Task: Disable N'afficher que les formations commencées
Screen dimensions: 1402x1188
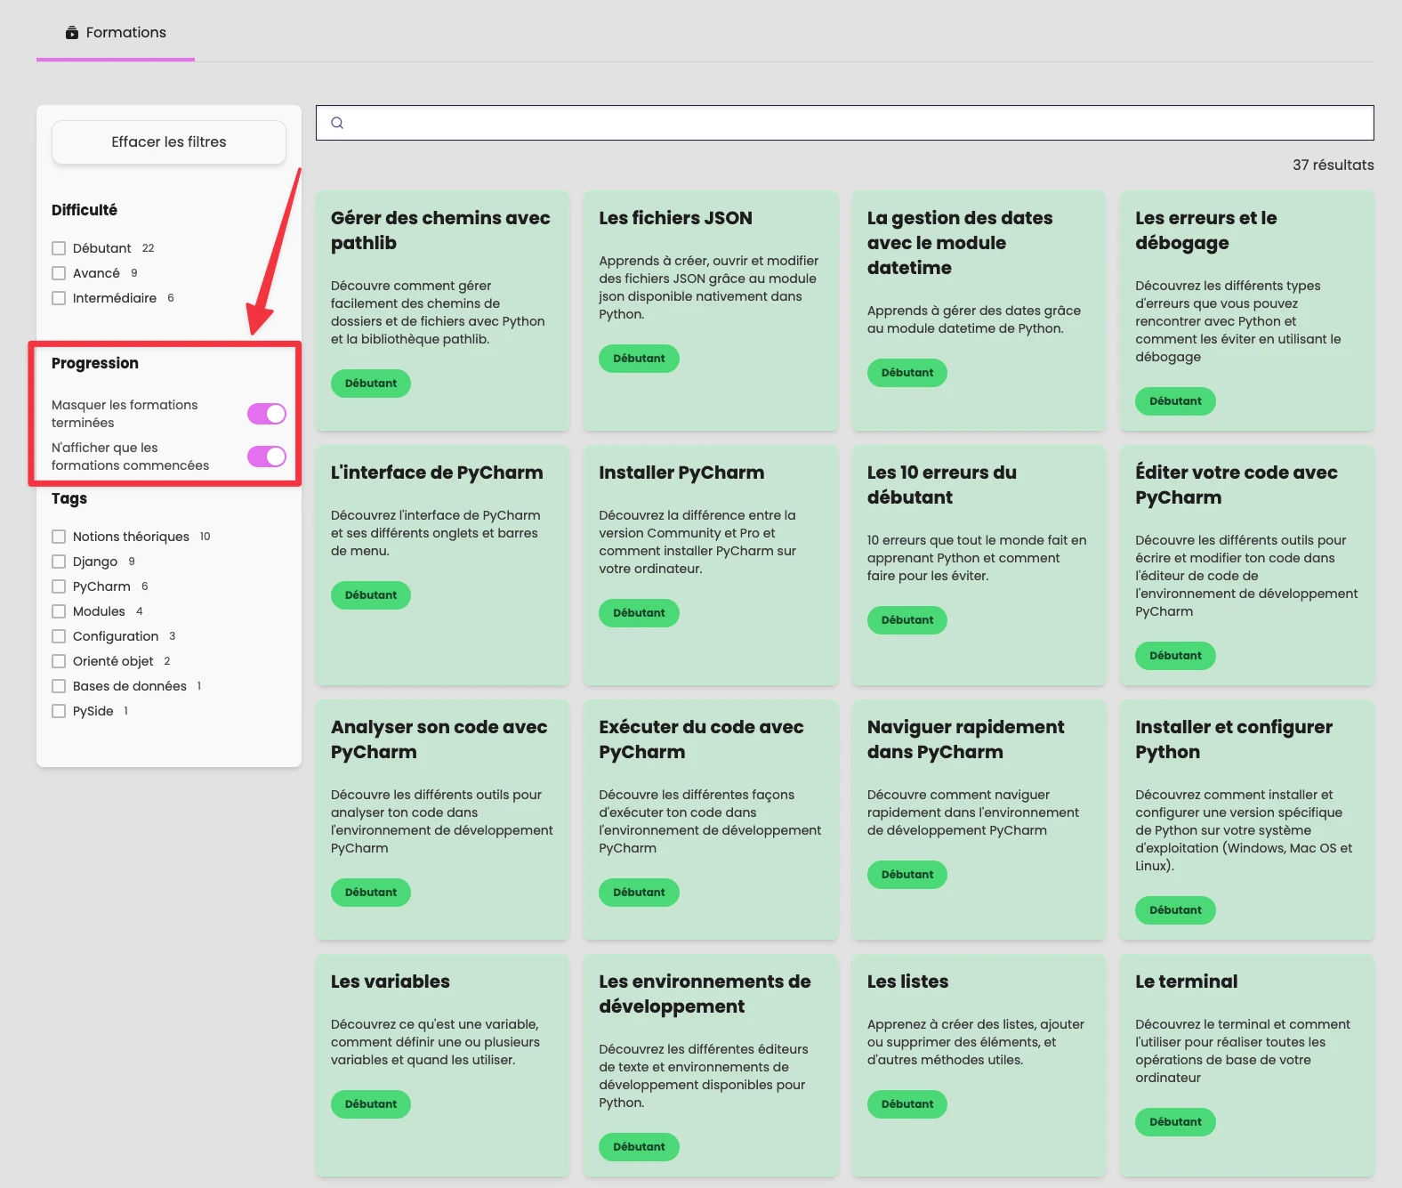Action: (266, 457)
